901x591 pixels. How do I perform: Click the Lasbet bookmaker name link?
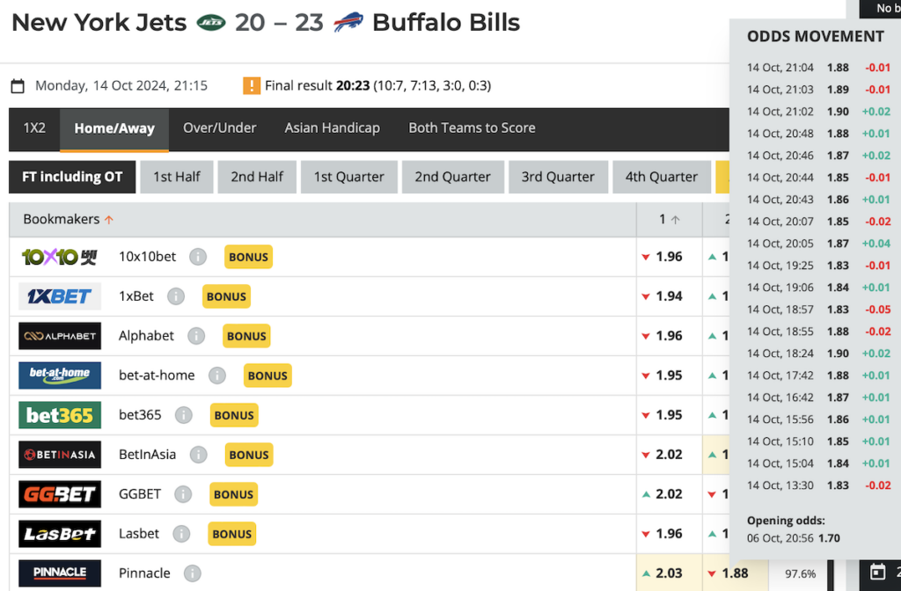[139, 534]
